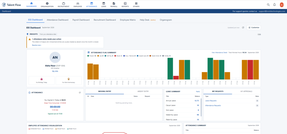The image size is (287, 134).
Task: Refresh the Attendance widget
Action: [x=80, y=92]
